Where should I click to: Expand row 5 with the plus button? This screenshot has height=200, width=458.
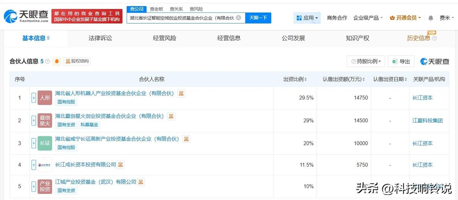point(34,186)
